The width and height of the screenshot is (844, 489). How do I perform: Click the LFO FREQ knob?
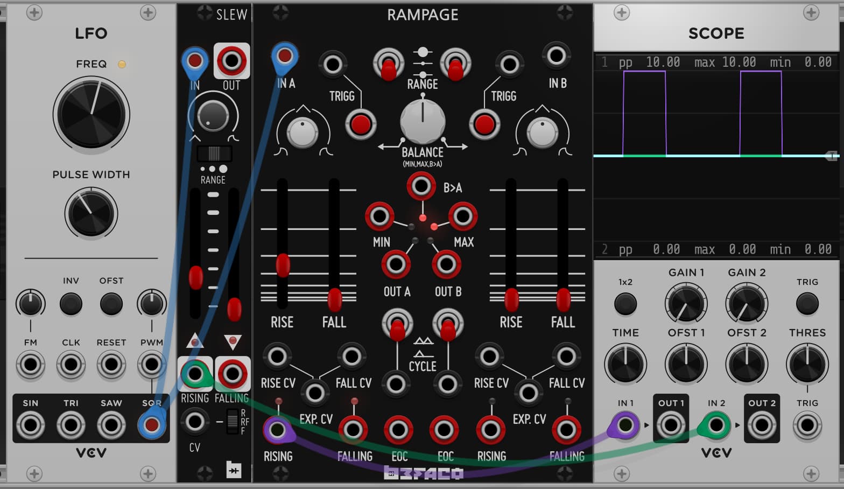tap(92, 114)
